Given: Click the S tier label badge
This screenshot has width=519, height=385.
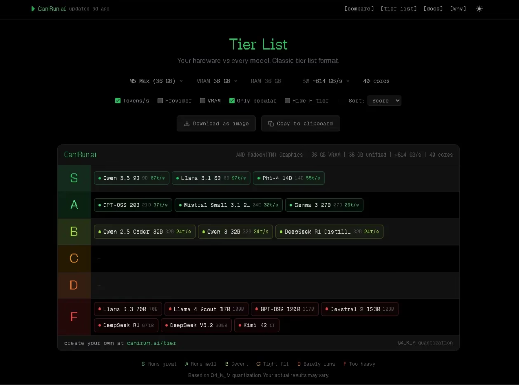Looking at the screenshot, I should (x=74, y=178).
